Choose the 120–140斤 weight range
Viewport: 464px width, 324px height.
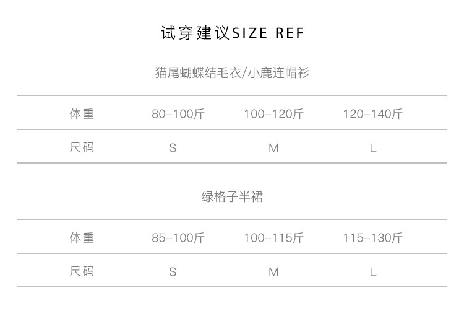pos(372,114)
